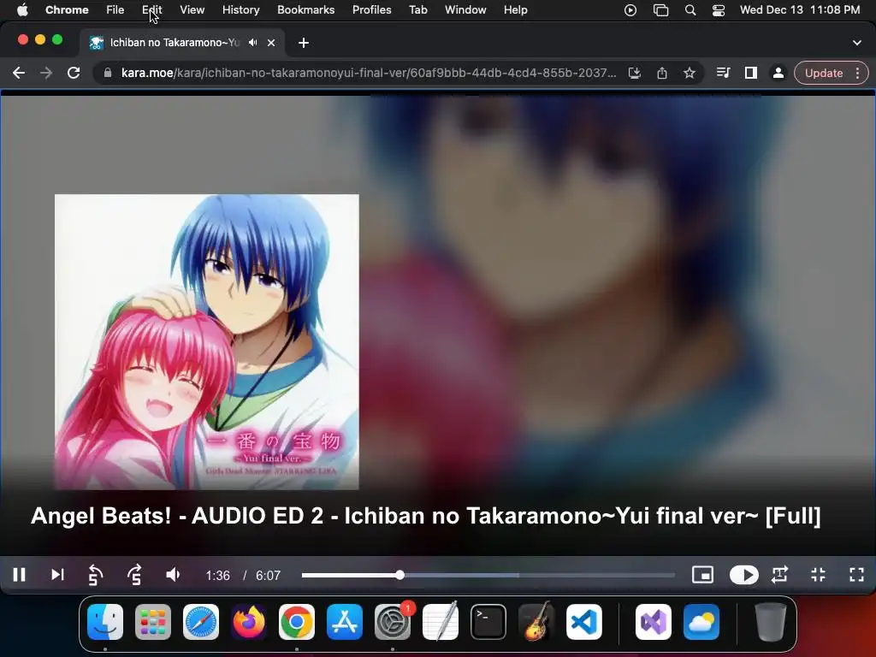Open the Help menu

(515, 9)
